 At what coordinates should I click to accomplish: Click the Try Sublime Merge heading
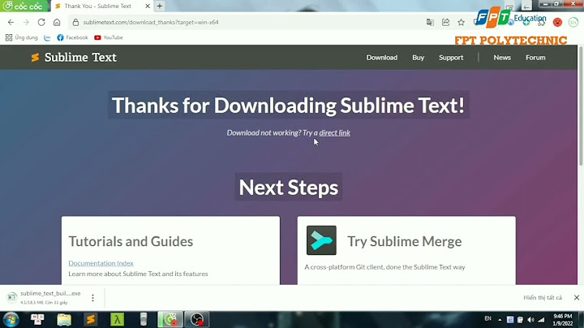click(405, 241)
